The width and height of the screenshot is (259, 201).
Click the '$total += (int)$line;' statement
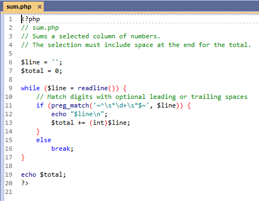[91, 123]
